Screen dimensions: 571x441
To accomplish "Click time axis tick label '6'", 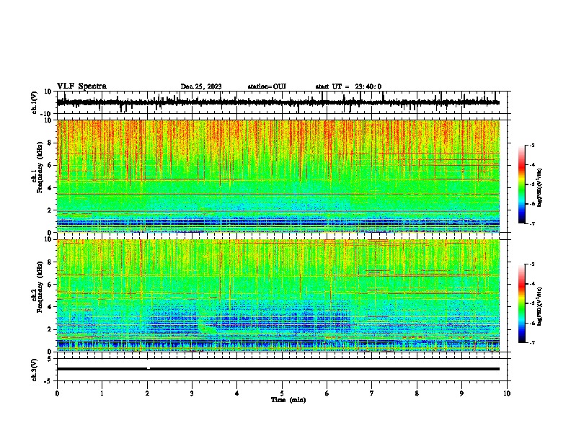I will coord(327,393).
